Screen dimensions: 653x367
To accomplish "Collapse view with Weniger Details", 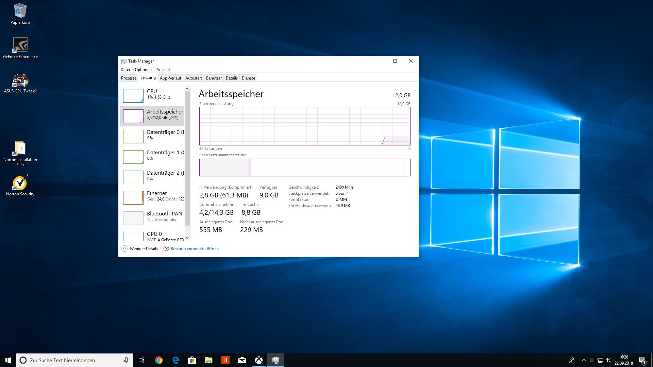I will 140,249.
